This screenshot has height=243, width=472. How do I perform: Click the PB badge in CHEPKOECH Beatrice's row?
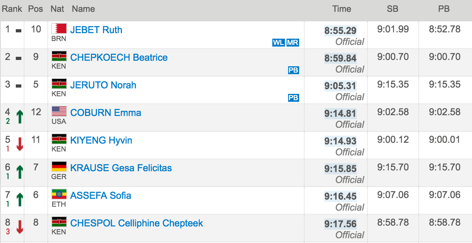[293, 70]
